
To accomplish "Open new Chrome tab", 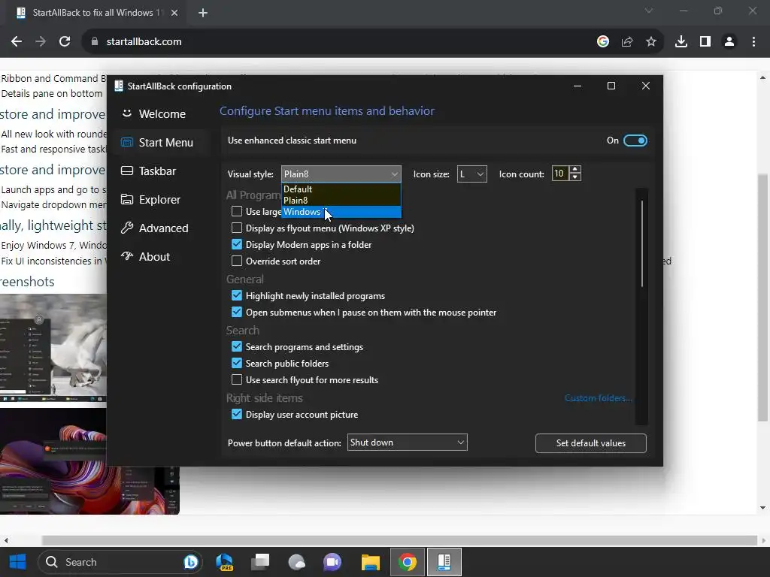I will [203, 13].
